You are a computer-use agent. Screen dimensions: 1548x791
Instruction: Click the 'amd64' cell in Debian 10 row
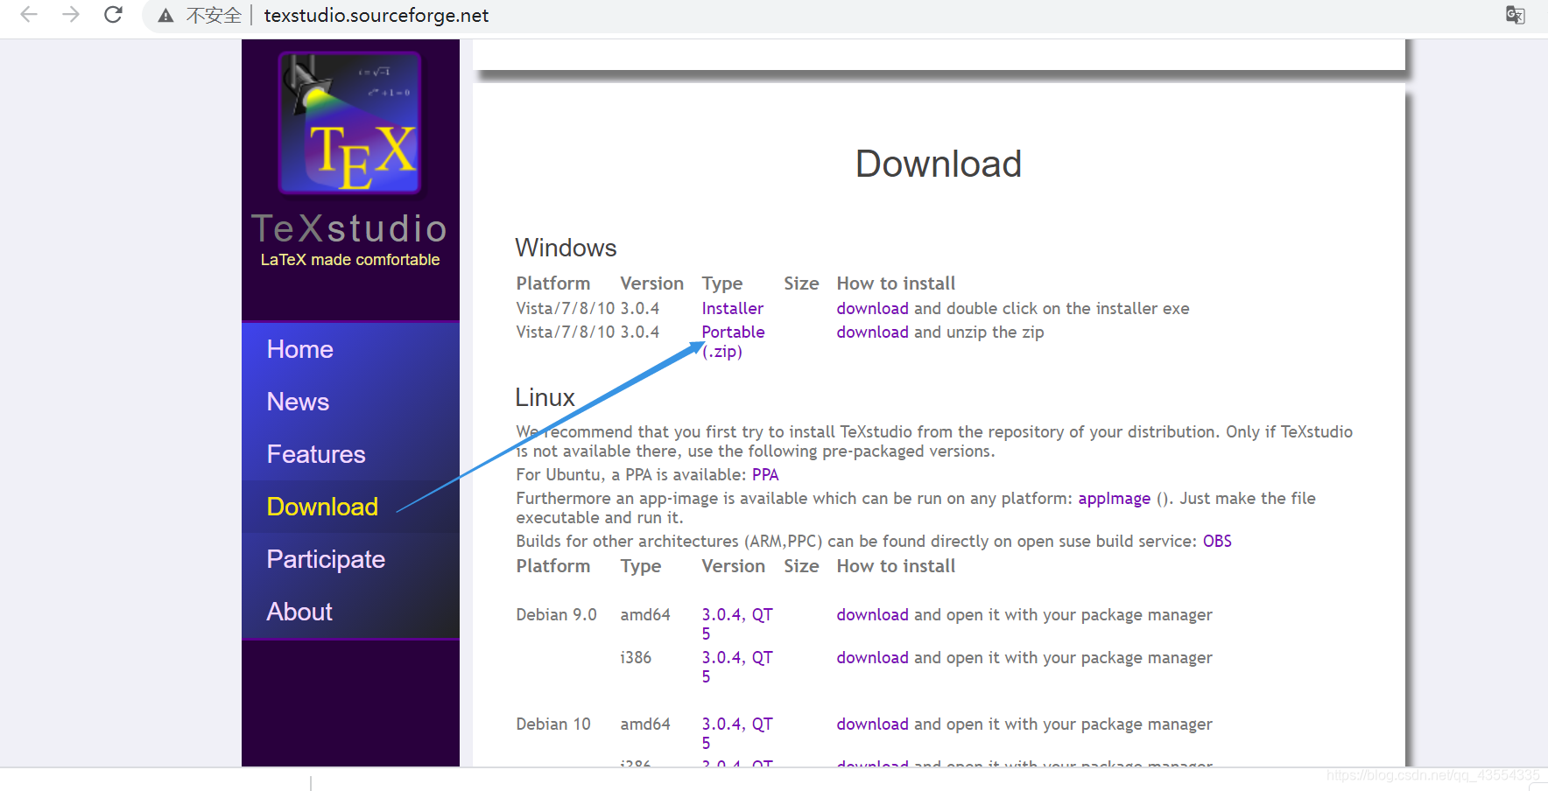645,724
